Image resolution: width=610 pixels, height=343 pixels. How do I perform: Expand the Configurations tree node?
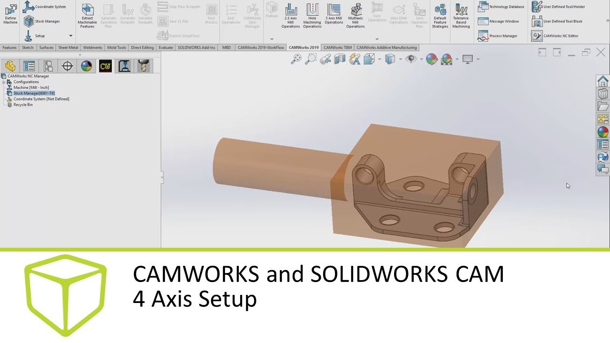tap(4, 82)
